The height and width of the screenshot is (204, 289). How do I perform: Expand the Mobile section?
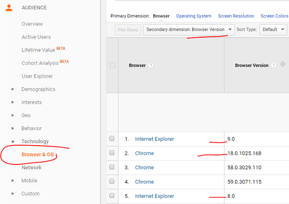pyautogui.click(x=13, y=180)
